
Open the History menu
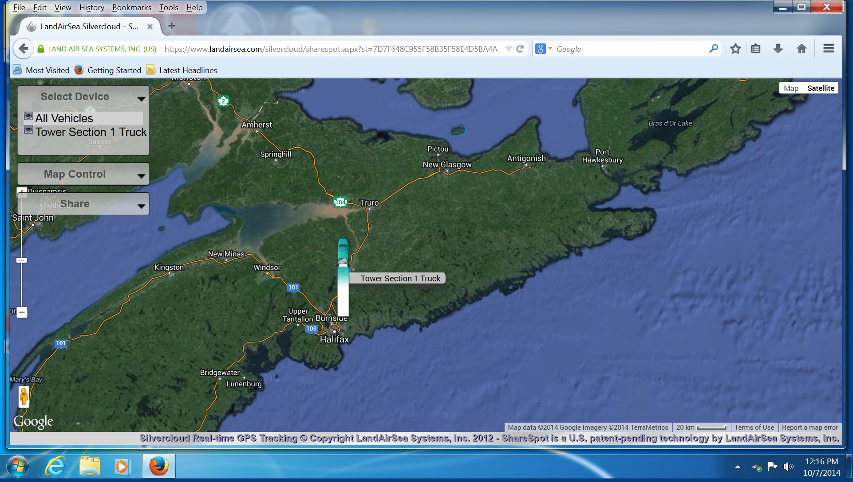pyautogui.click(x=92, y=8)
